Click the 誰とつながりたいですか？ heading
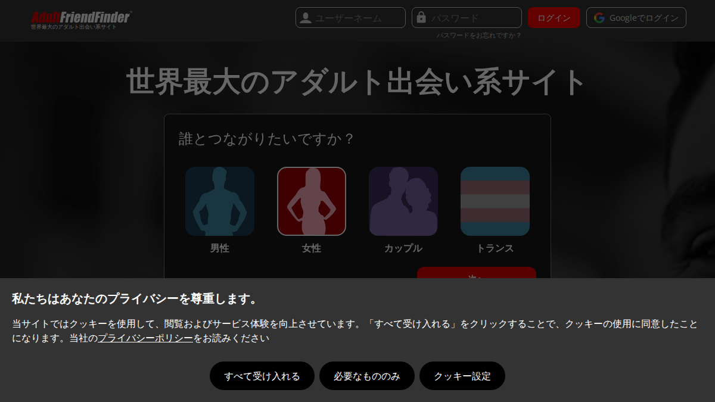The height and width of the screenshot is (402, 715). 268,139
